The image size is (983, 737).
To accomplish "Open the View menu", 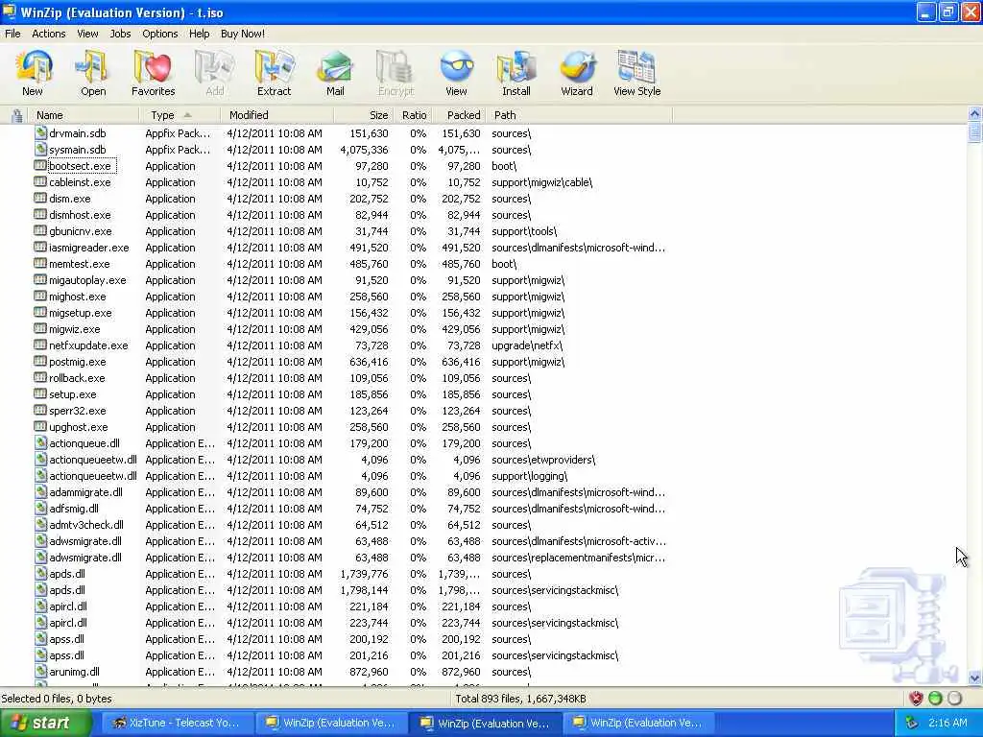I will click(x=87, y=34).
